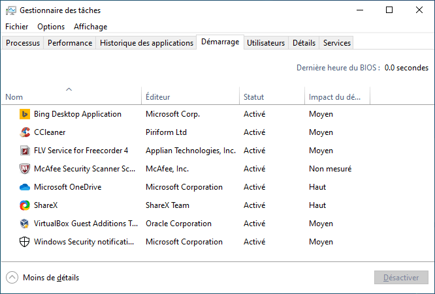Go to the Utilisateurs tab
This screenshot has height=294, width=435.
[266, 43]
